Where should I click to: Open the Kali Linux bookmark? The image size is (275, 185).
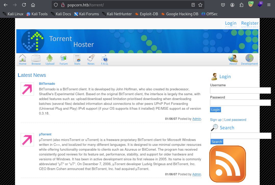coord(13,14)
